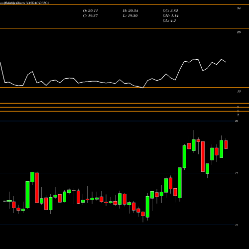Click the OC: 3.82 reading
This screenshot has width=249, height=249.
pyautogui.click(x=170, y=11)
